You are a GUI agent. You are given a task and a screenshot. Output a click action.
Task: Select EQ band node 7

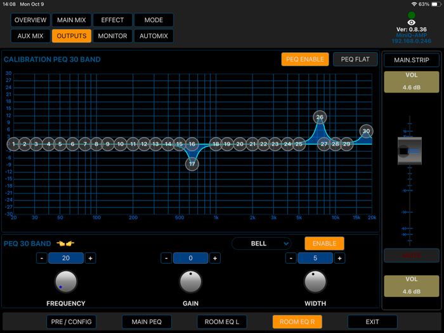click(x=85, y=144)
